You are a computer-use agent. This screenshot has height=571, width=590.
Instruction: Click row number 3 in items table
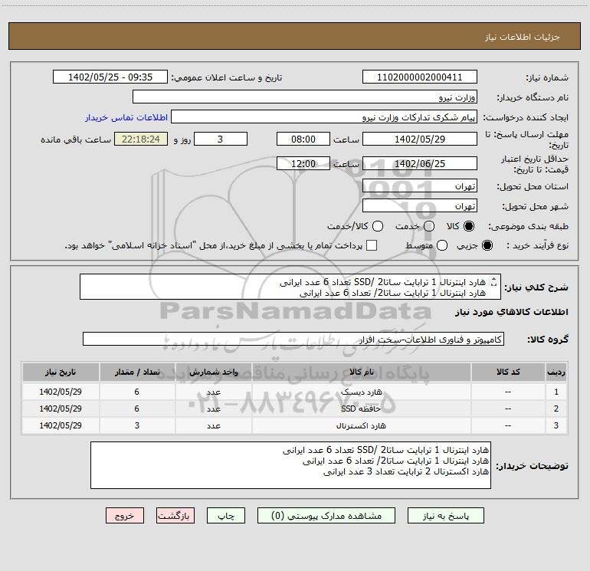(556, 425)
